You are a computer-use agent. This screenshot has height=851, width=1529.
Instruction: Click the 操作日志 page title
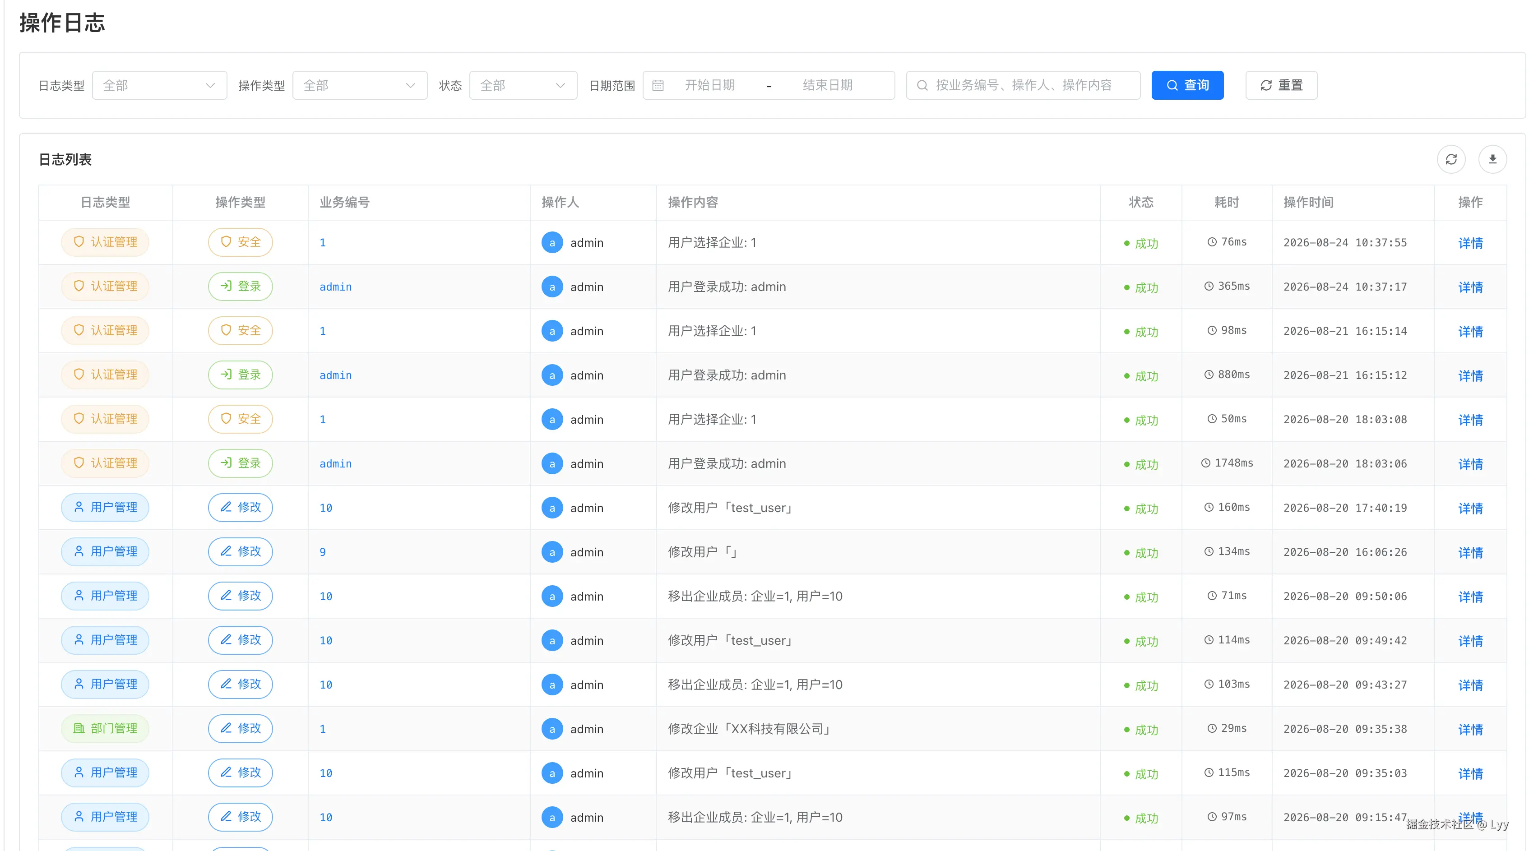tap(62, 23)
